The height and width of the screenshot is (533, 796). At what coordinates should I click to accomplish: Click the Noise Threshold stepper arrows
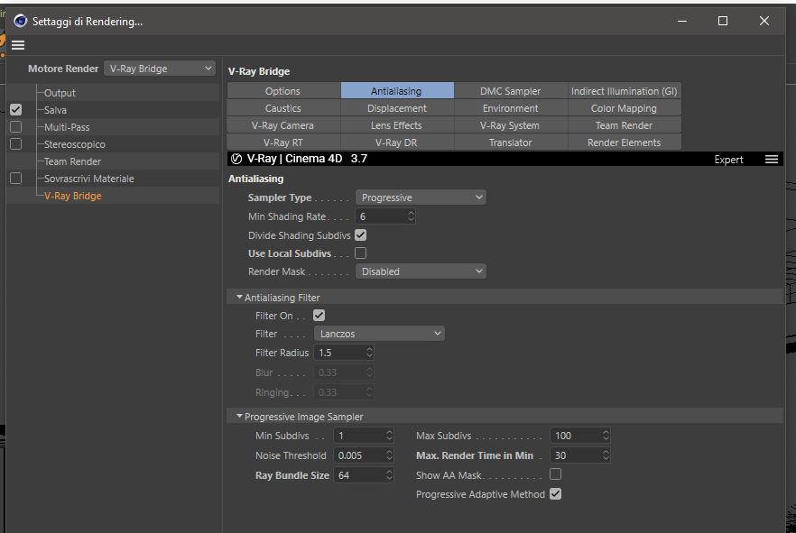coord(389,455)
